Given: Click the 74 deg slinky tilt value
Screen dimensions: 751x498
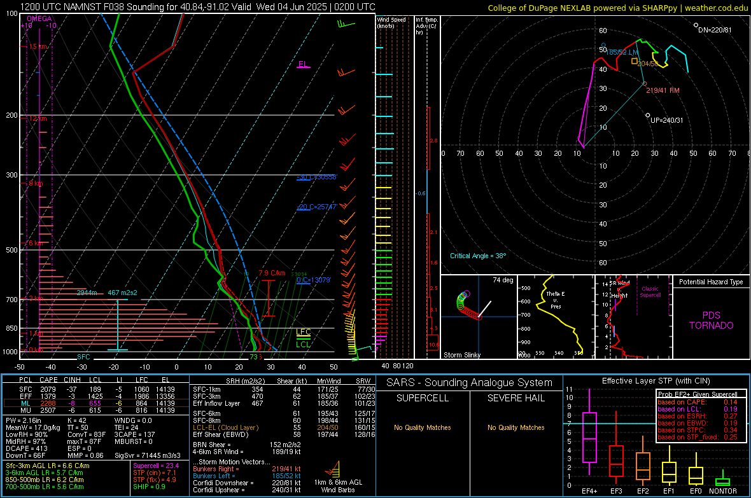Looking at the screenshot, I should click(x=503, y=280).
